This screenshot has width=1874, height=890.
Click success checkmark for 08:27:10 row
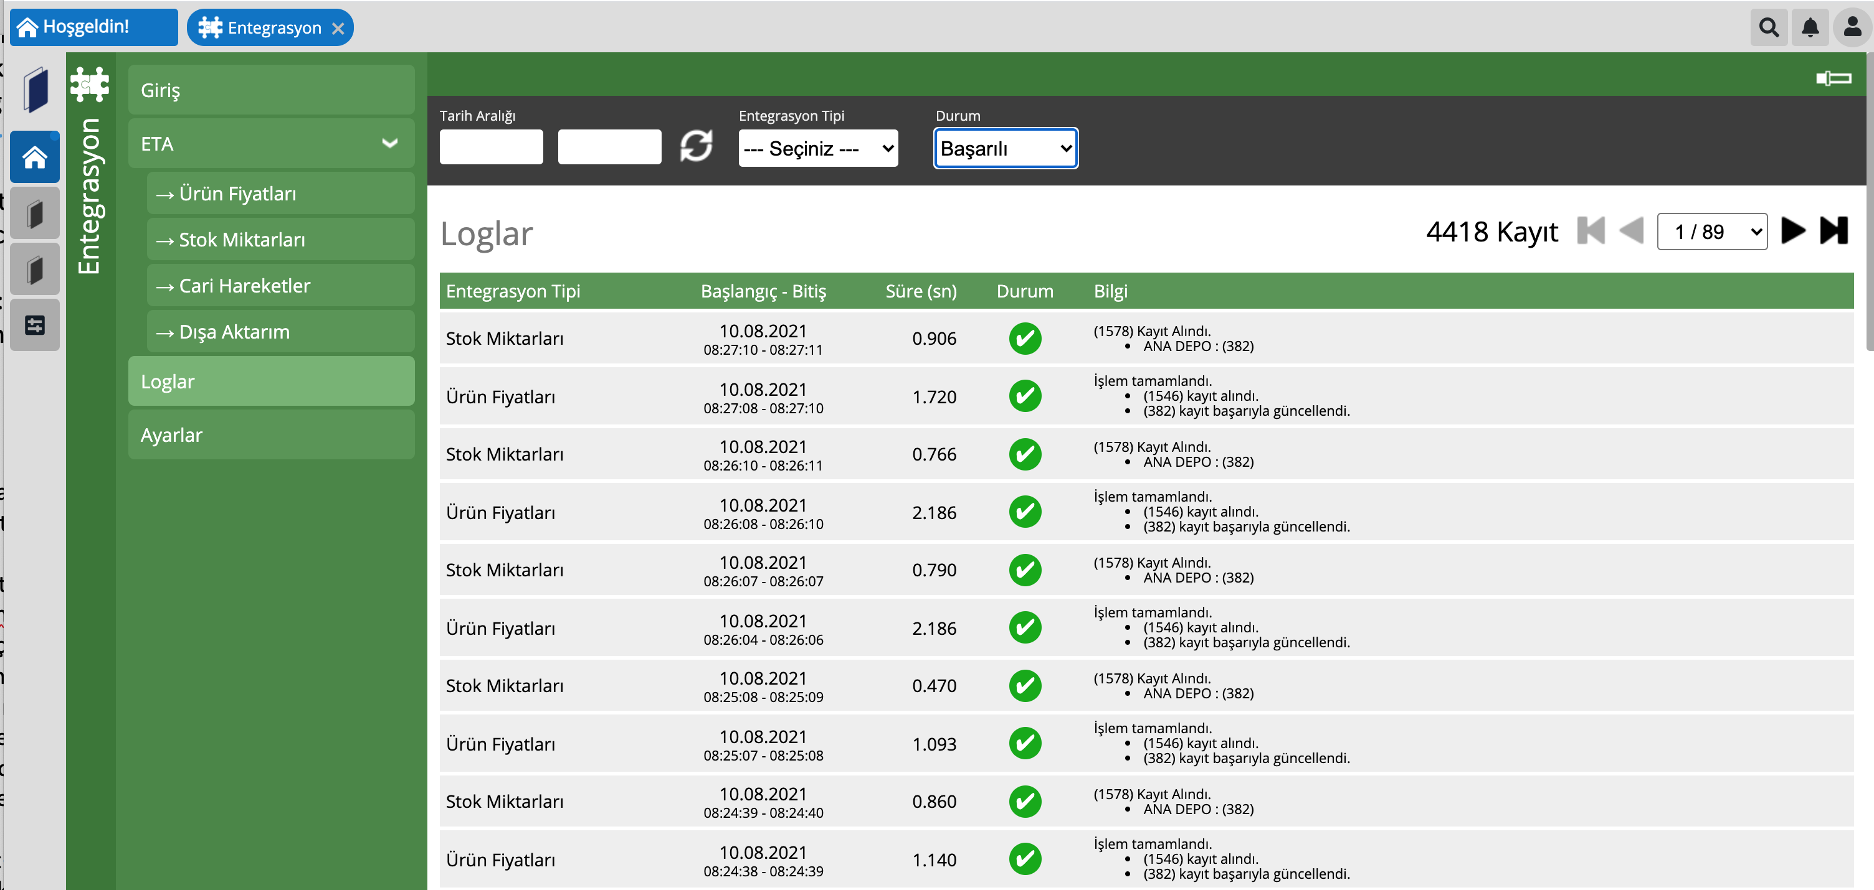[1025, 339]
